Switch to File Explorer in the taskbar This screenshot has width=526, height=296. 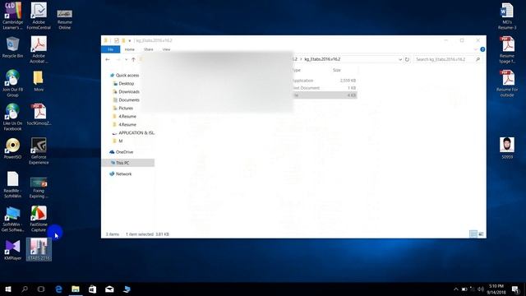pos(76,289)
